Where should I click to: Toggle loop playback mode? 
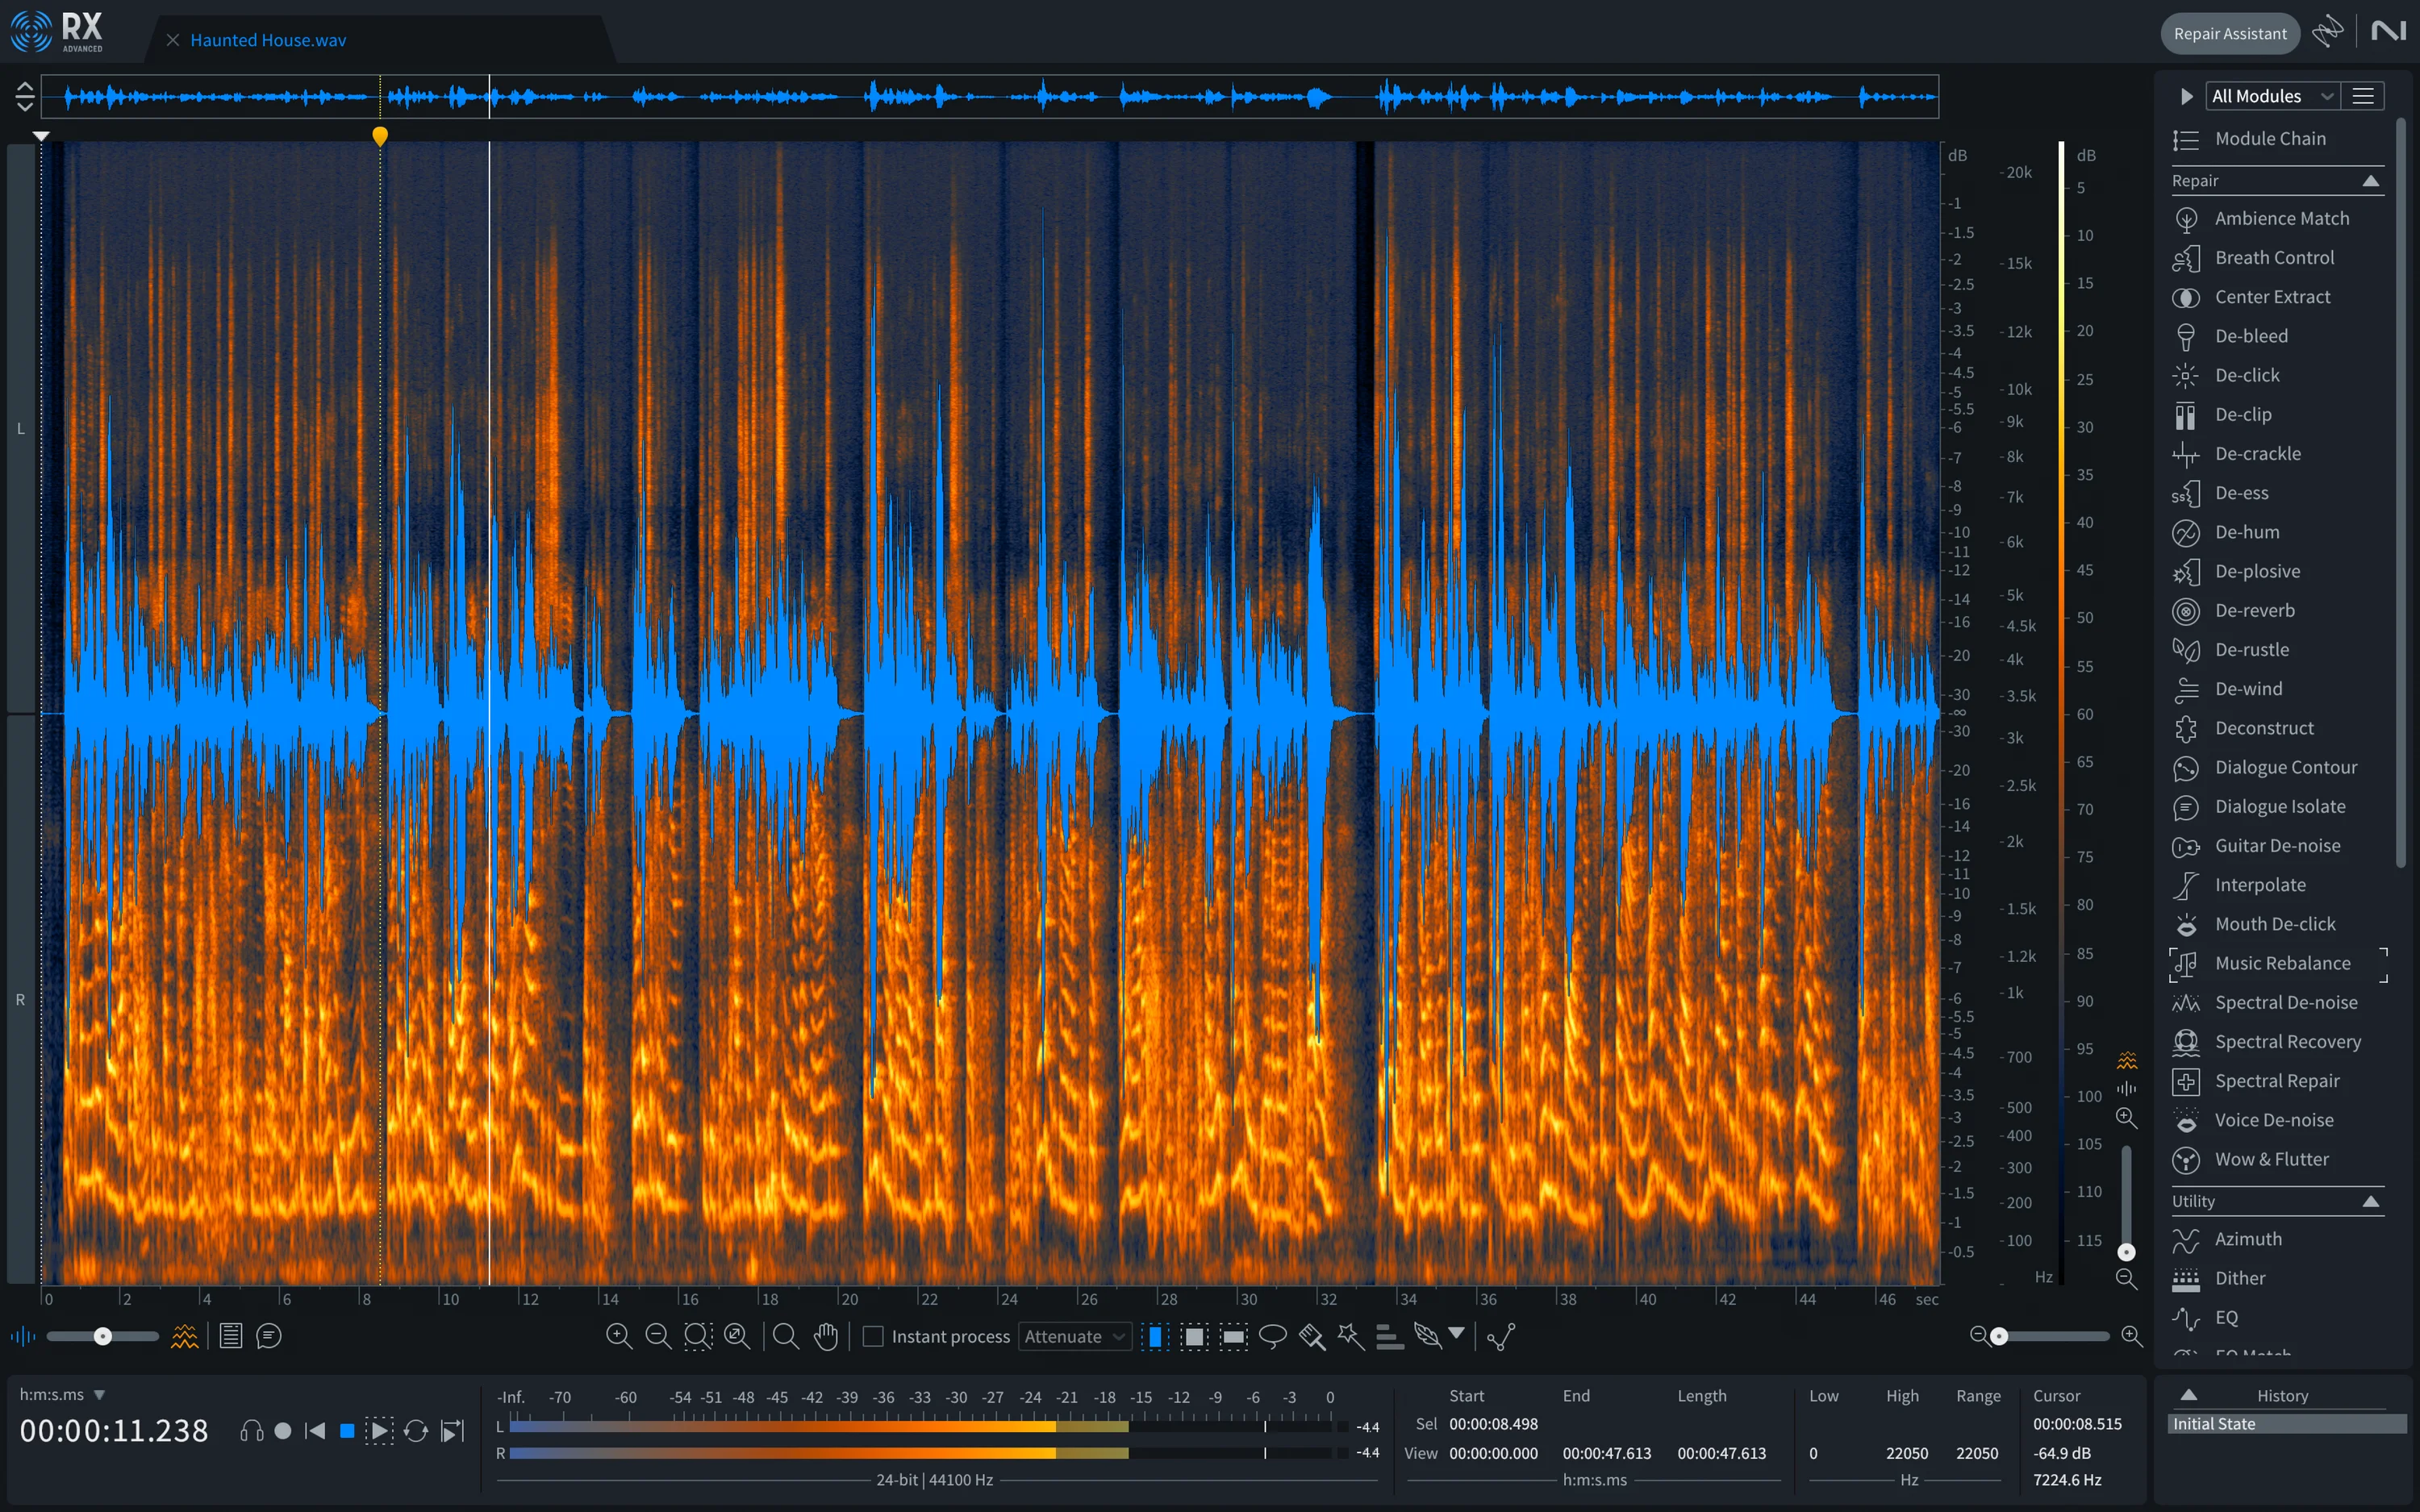416,1430
